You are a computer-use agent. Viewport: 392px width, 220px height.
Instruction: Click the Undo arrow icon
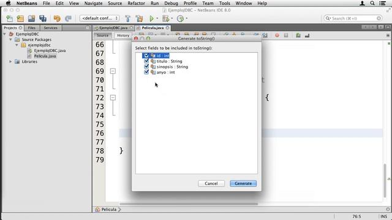pyautogui.click(x=57, y=18)
